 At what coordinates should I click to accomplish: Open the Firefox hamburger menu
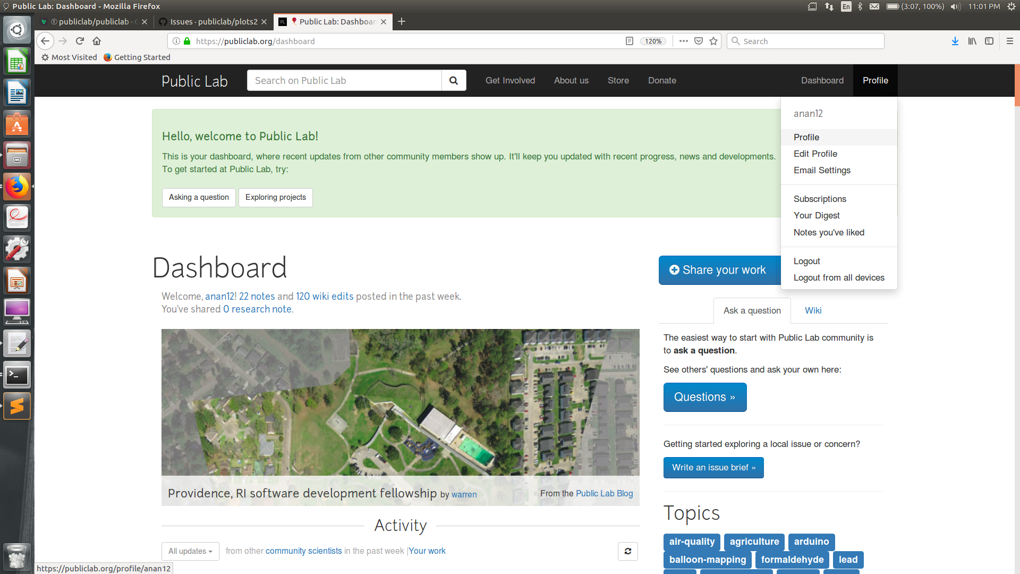tap(1009, 41)
